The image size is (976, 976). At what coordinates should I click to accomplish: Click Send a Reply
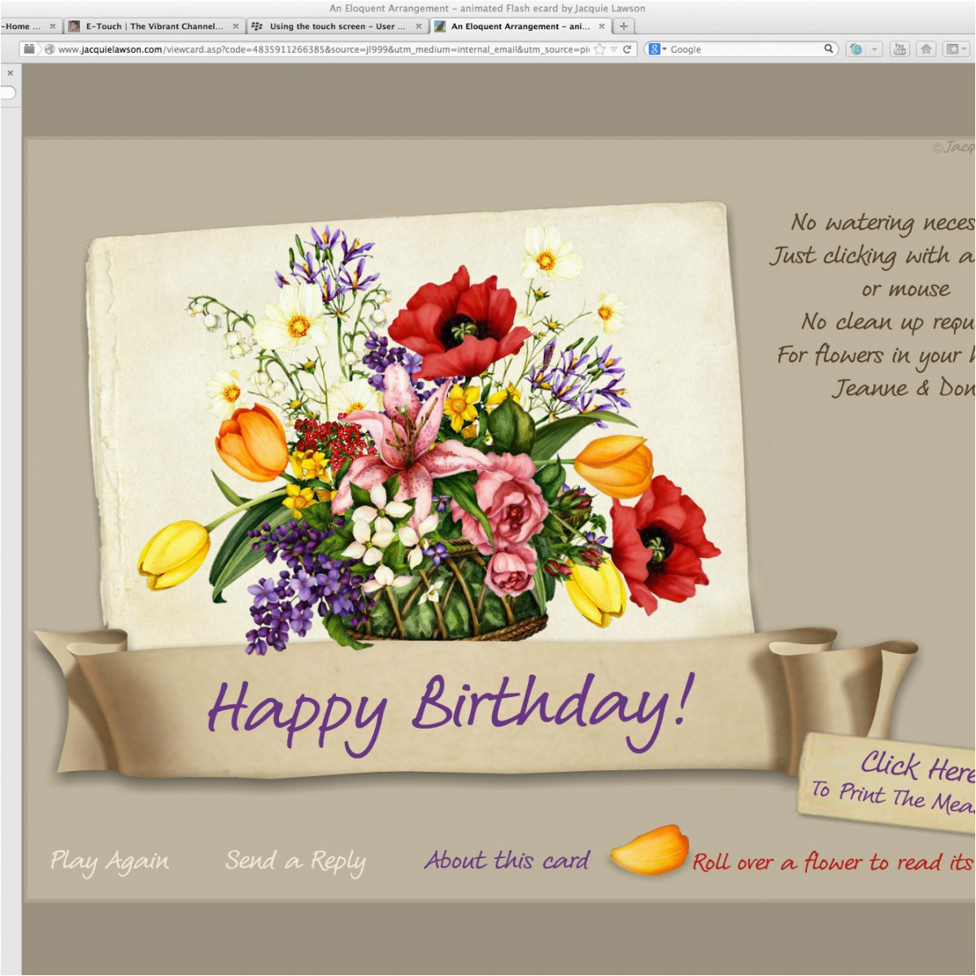(295, 862)
